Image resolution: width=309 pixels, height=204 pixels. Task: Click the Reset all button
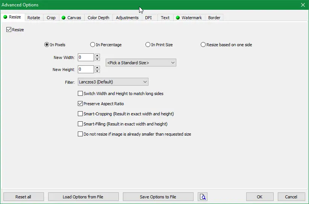pyautogui.click(x=23, y=197)
